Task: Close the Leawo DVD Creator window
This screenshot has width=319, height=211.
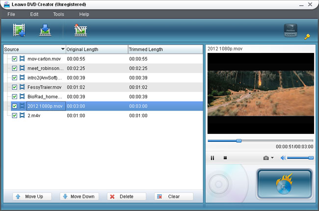Action: pos(310,4)
